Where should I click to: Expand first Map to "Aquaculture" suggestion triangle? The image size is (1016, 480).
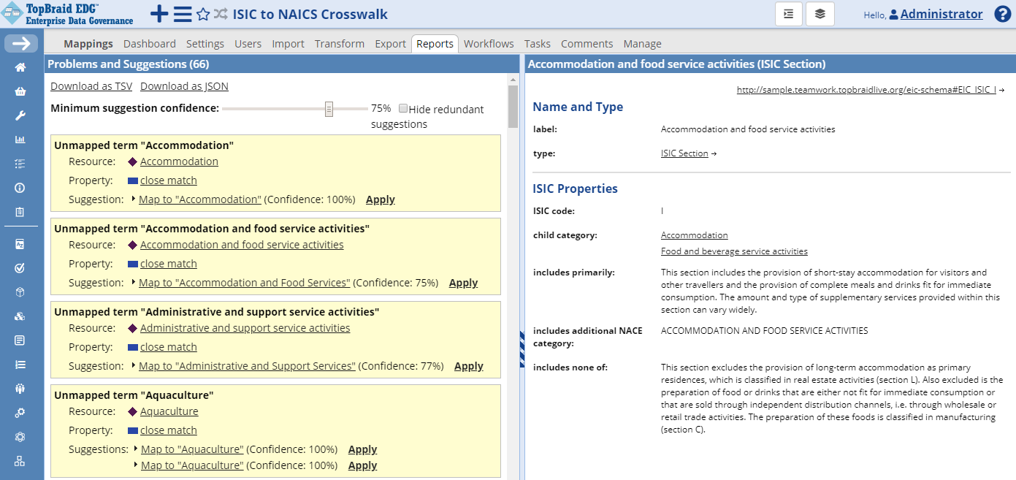137,449
